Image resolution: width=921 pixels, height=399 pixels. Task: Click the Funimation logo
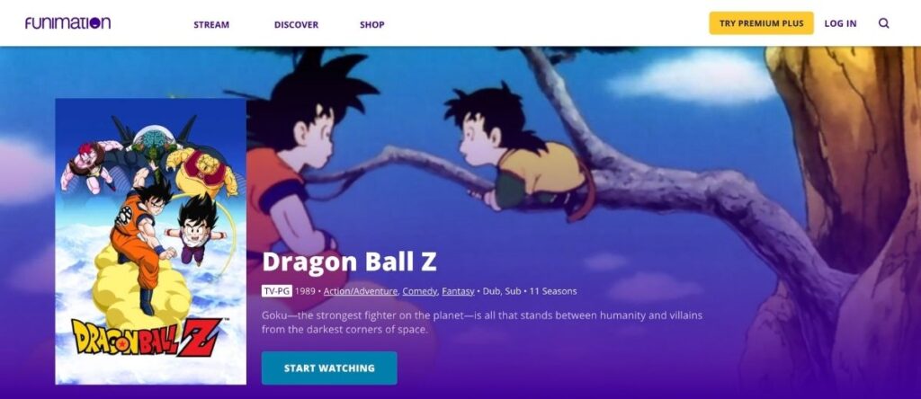67,22
